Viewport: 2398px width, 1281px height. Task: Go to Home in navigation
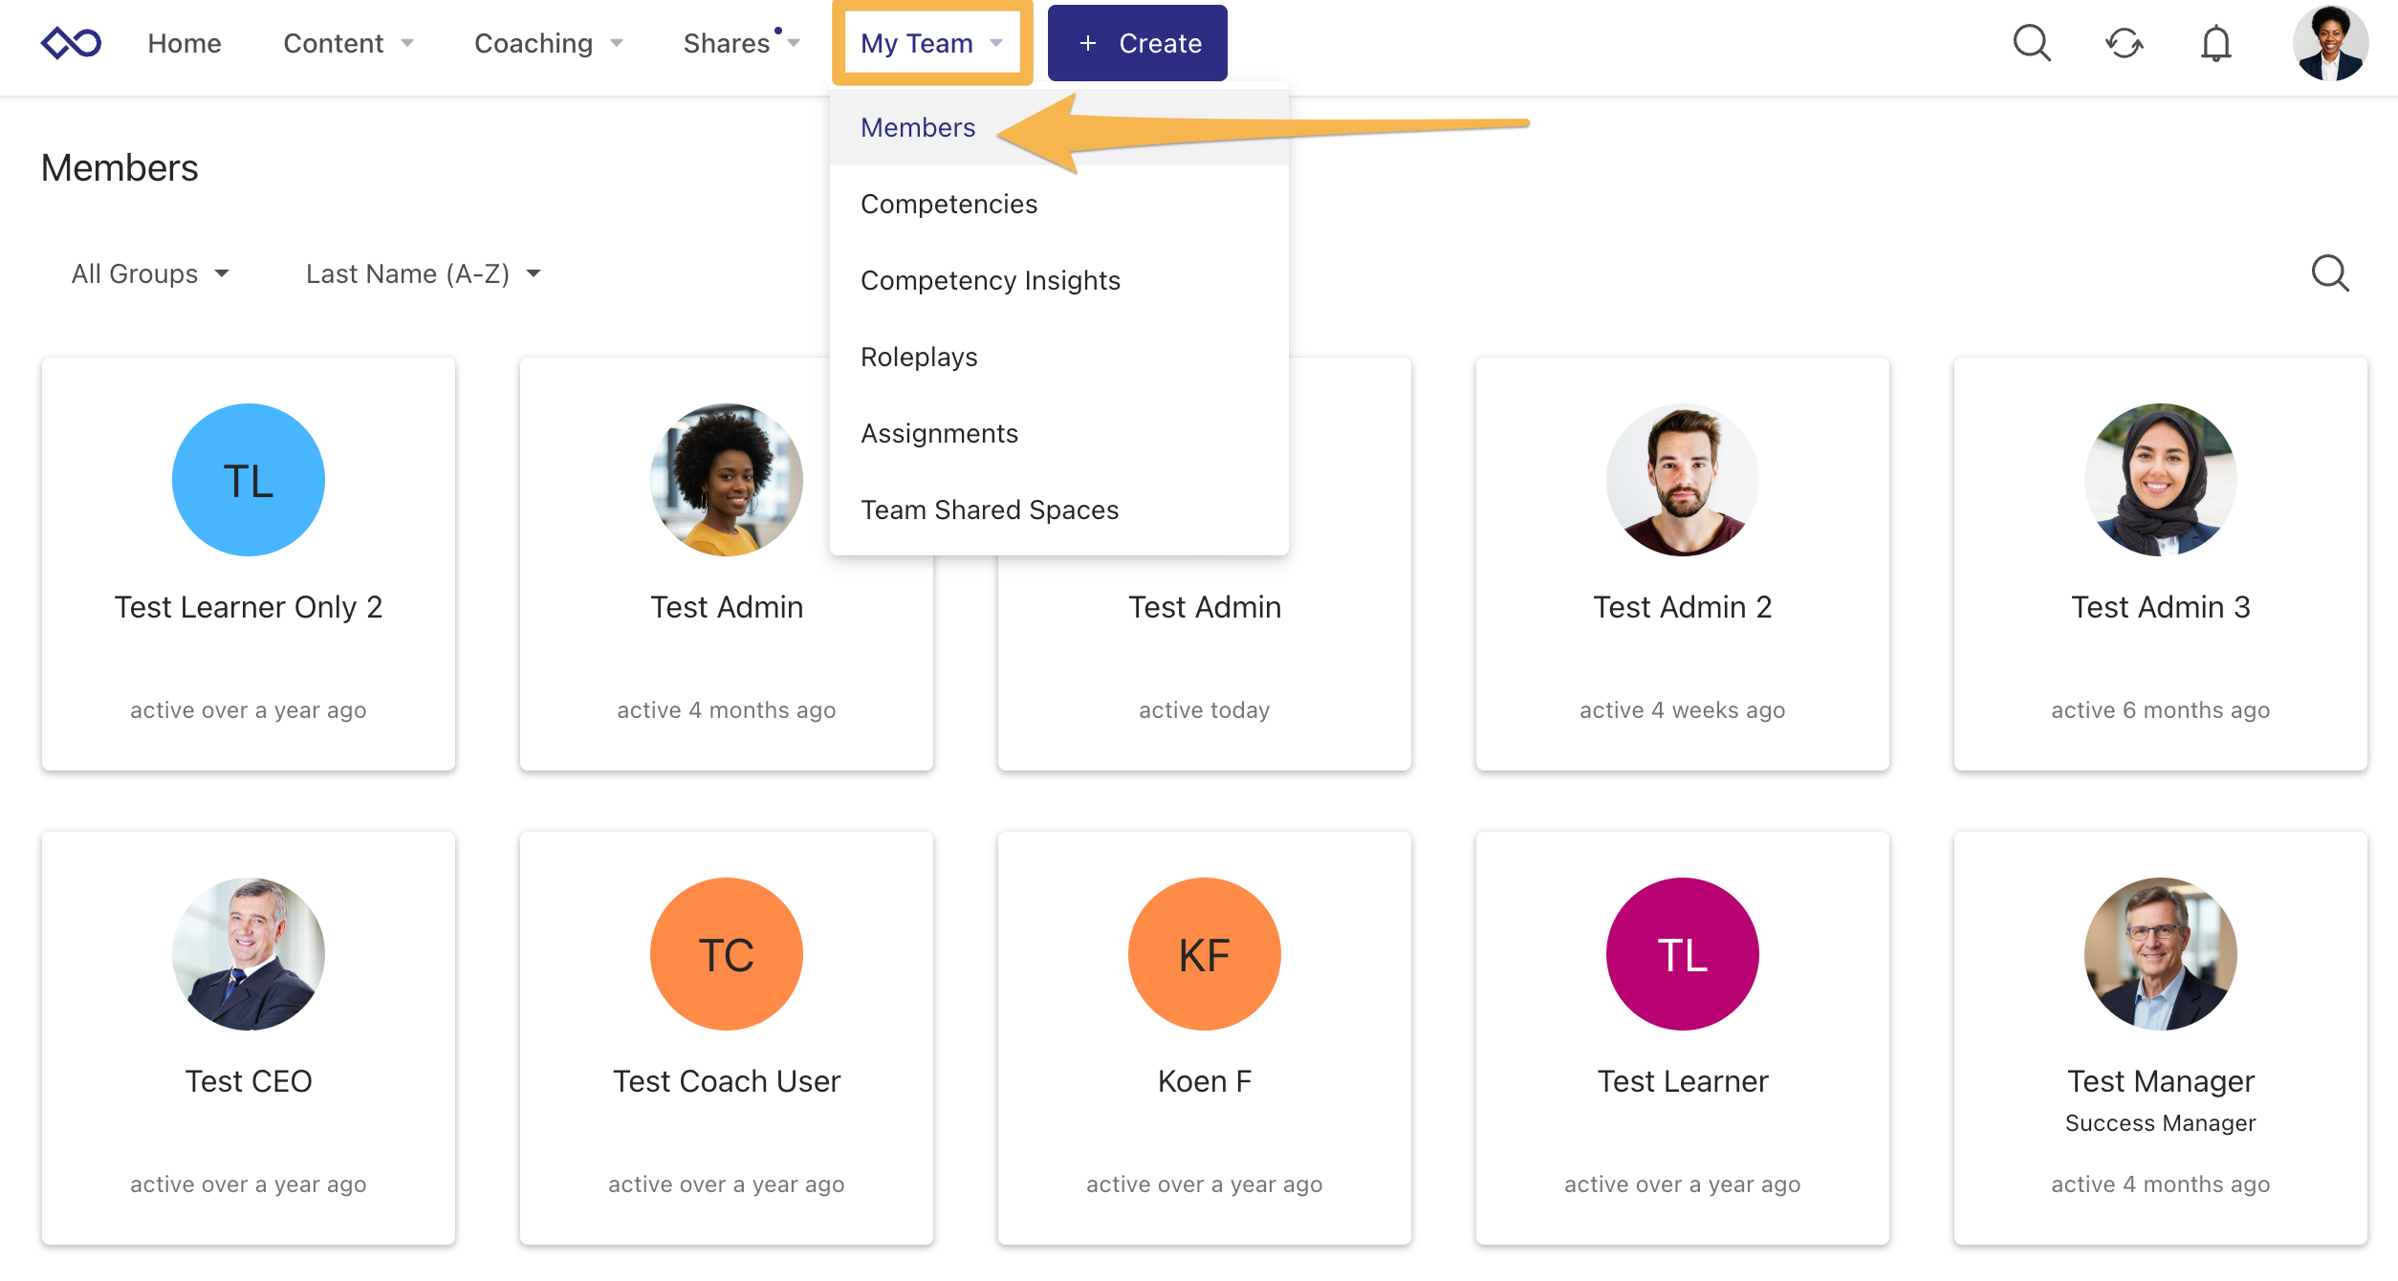185,43
